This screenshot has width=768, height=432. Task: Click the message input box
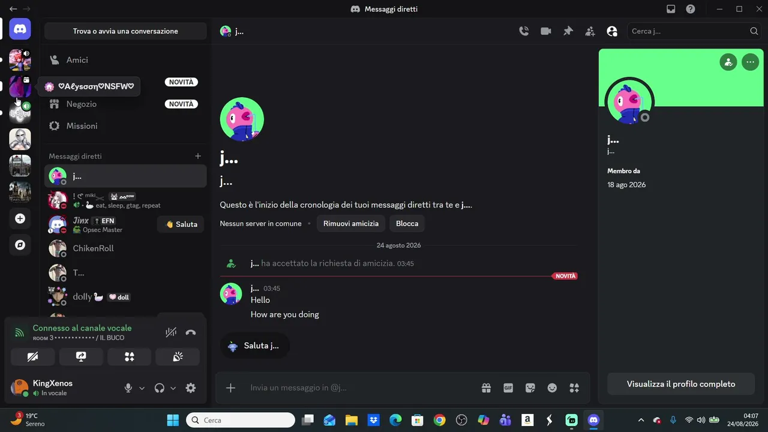click(x=360, y=388)
